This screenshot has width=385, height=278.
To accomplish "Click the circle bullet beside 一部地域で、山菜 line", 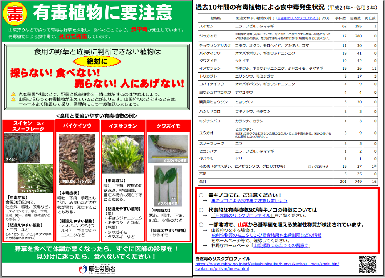I will click(x=201, y=225).
